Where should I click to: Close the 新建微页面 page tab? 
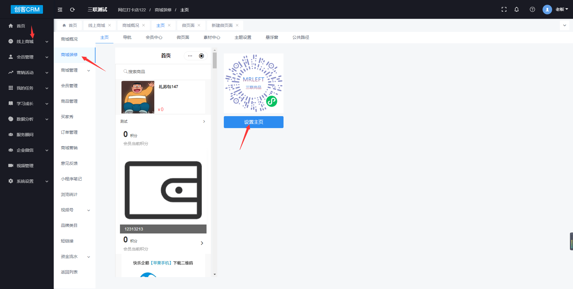(237, 25)
